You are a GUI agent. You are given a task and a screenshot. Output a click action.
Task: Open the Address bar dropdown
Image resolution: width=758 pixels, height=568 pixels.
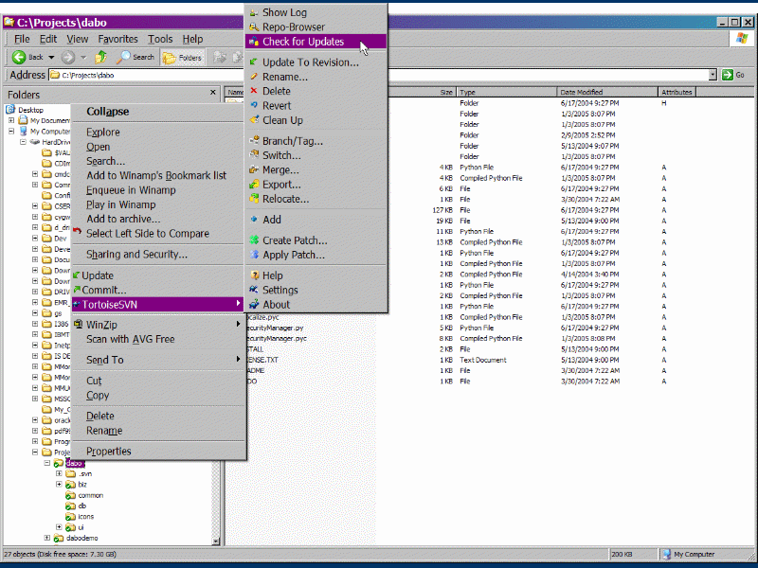click(x=713, y=75)
